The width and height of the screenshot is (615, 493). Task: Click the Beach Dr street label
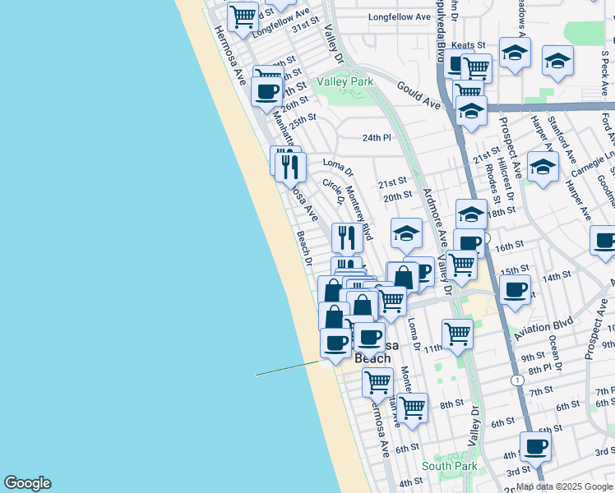[304, 248]
